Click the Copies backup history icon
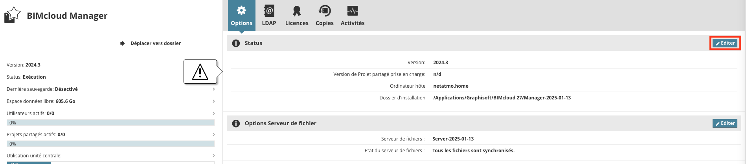Screen dimensions: 746x164 (x=325, y=11)
